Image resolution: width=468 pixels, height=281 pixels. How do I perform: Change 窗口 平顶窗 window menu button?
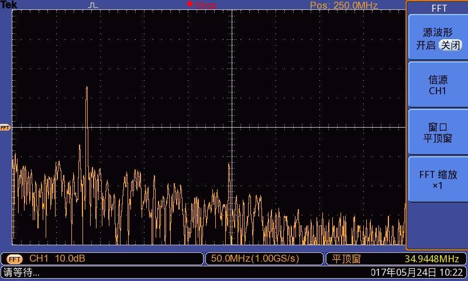pos(438,132)
